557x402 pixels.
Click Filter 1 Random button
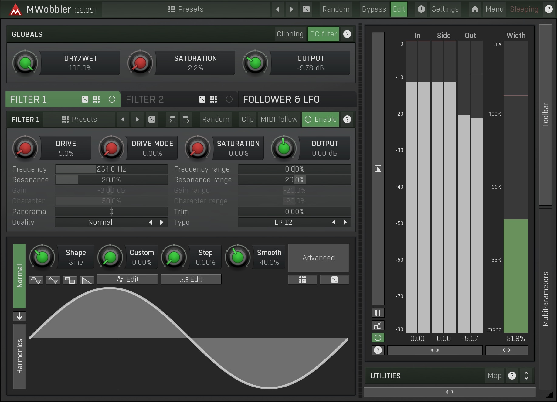(216, 119)
